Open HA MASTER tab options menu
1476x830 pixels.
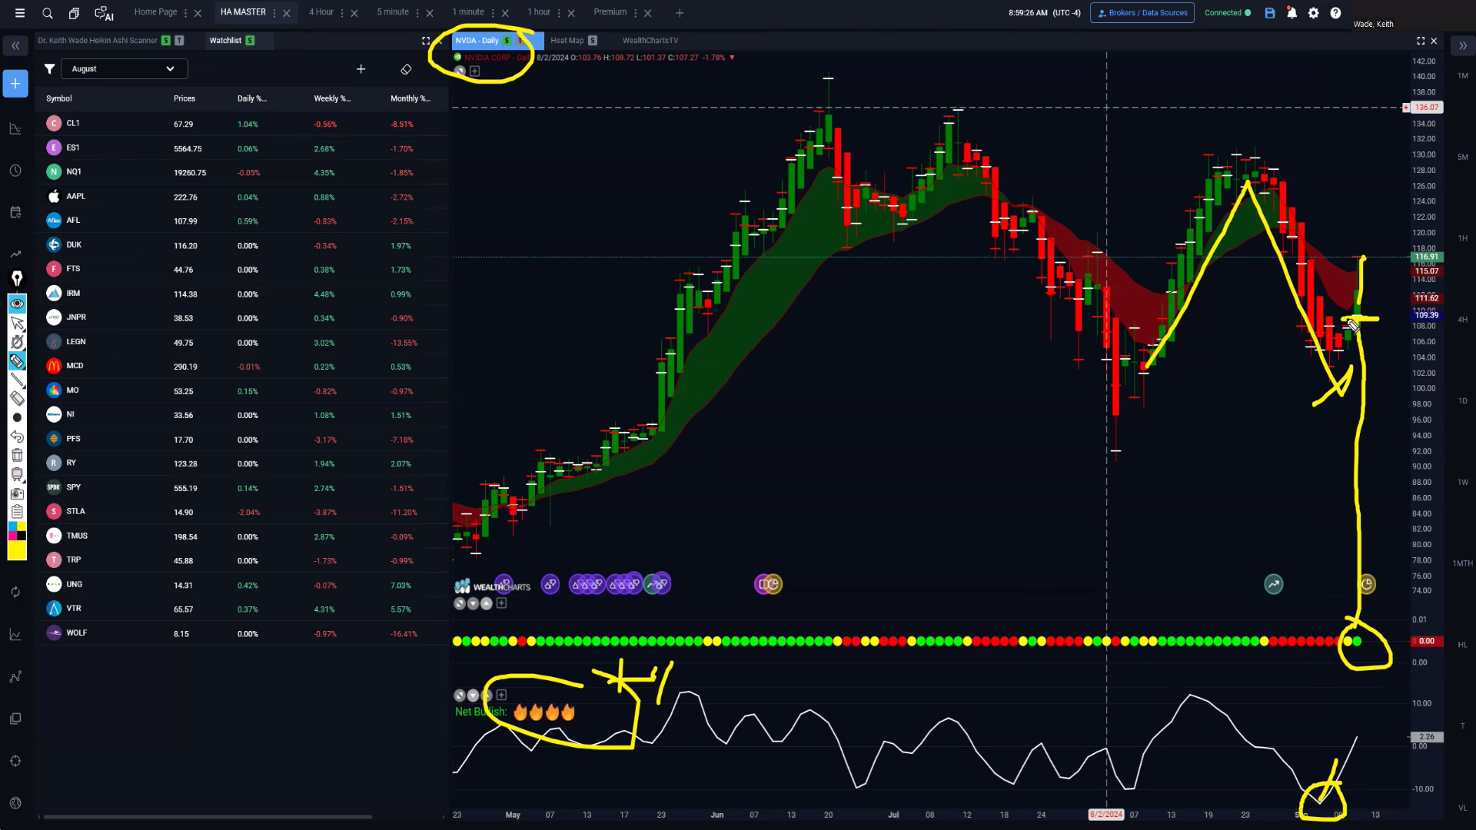(x=274, y=13)
